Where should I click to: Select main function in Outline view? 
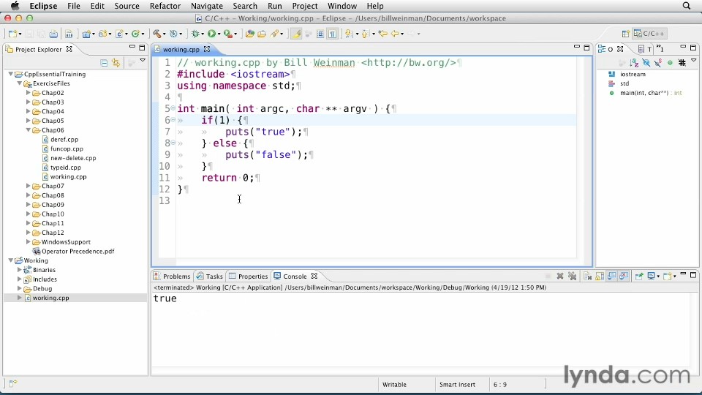(645, 93)
